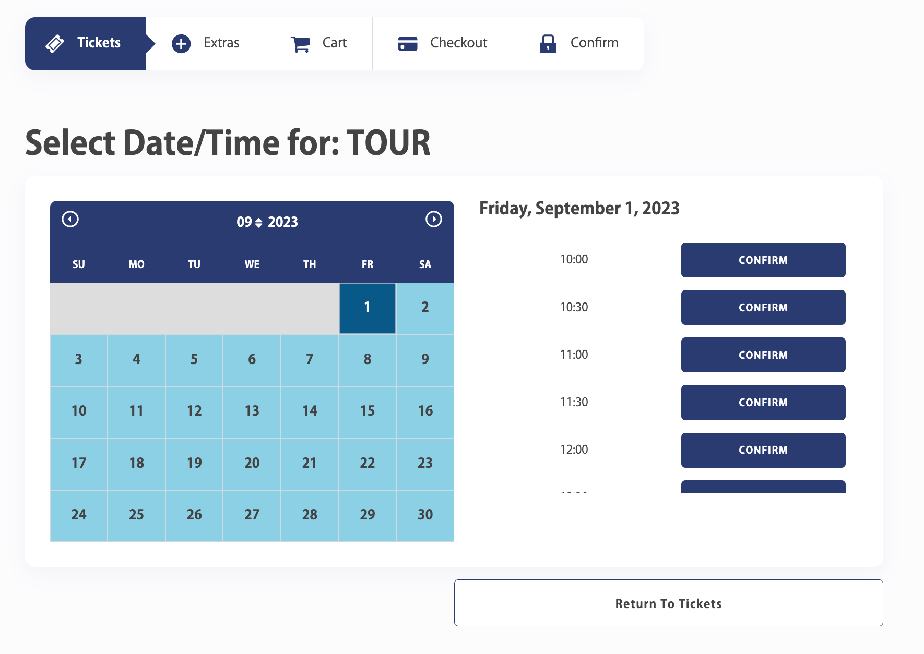Click the plus icon beside Extras

181,44
